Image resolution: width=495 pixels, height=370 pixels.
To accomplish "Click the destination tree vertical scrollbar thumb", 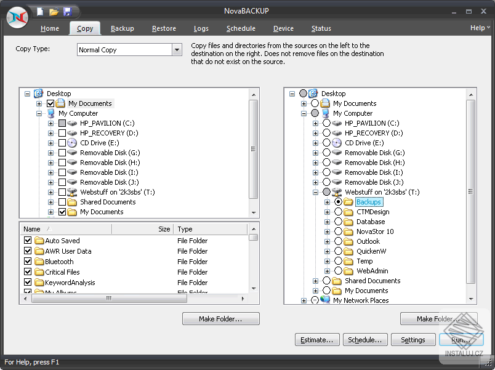I will tap(471, 191).
